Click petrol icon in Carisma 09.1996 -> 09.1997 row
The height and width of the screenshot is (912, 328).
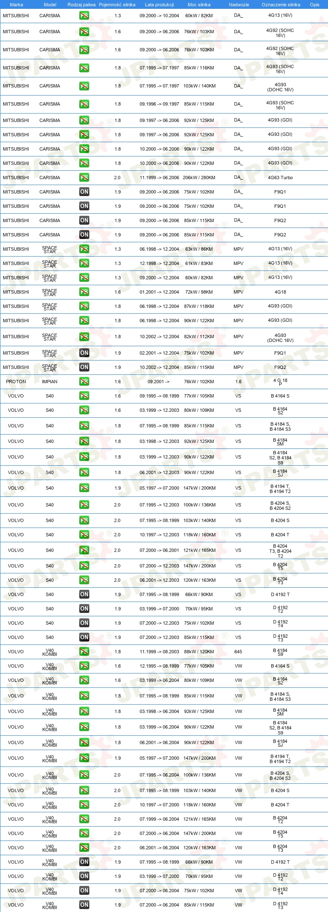84,104
